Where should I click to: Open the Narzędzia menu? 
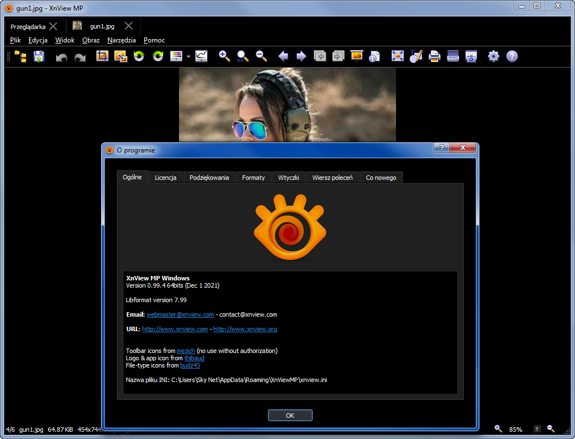click(121, 40)
